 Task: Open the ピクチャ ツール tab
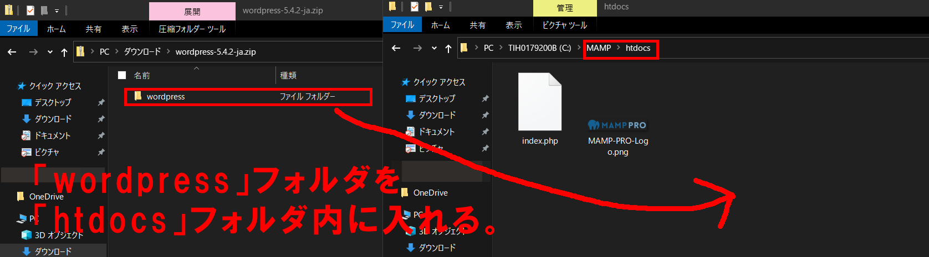[x=565, y=25]
